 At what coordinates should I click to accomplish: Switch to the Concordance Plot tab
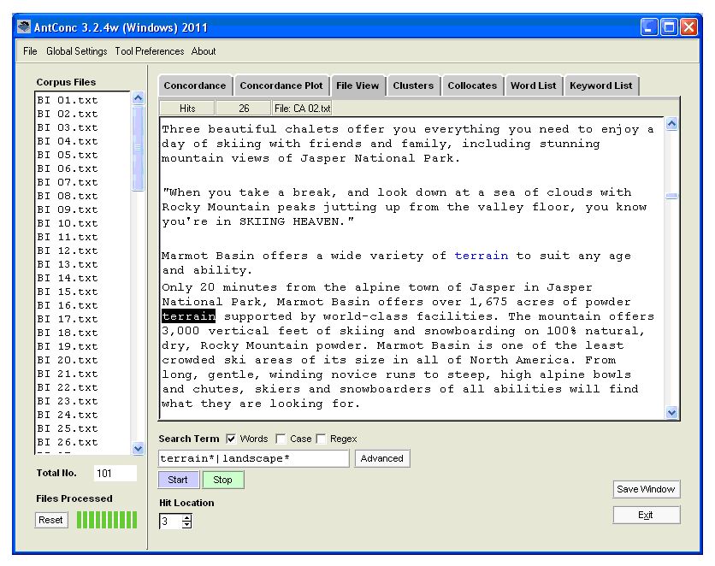click(x=281, y=85)
